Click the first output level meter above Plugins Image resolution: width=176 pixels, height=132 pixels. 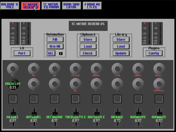coord(147,34)
